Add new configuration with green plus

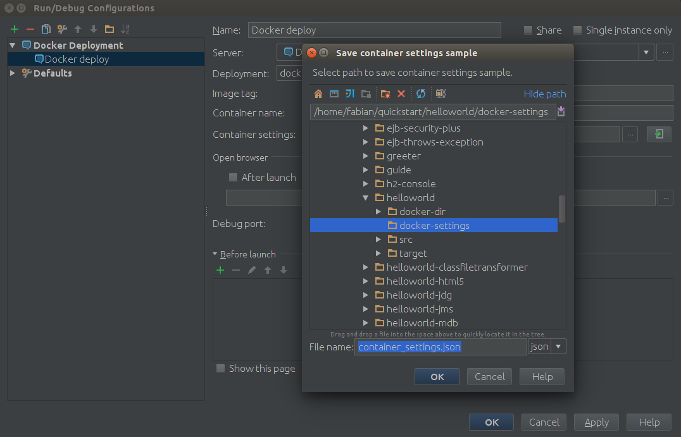coord(15,29)
